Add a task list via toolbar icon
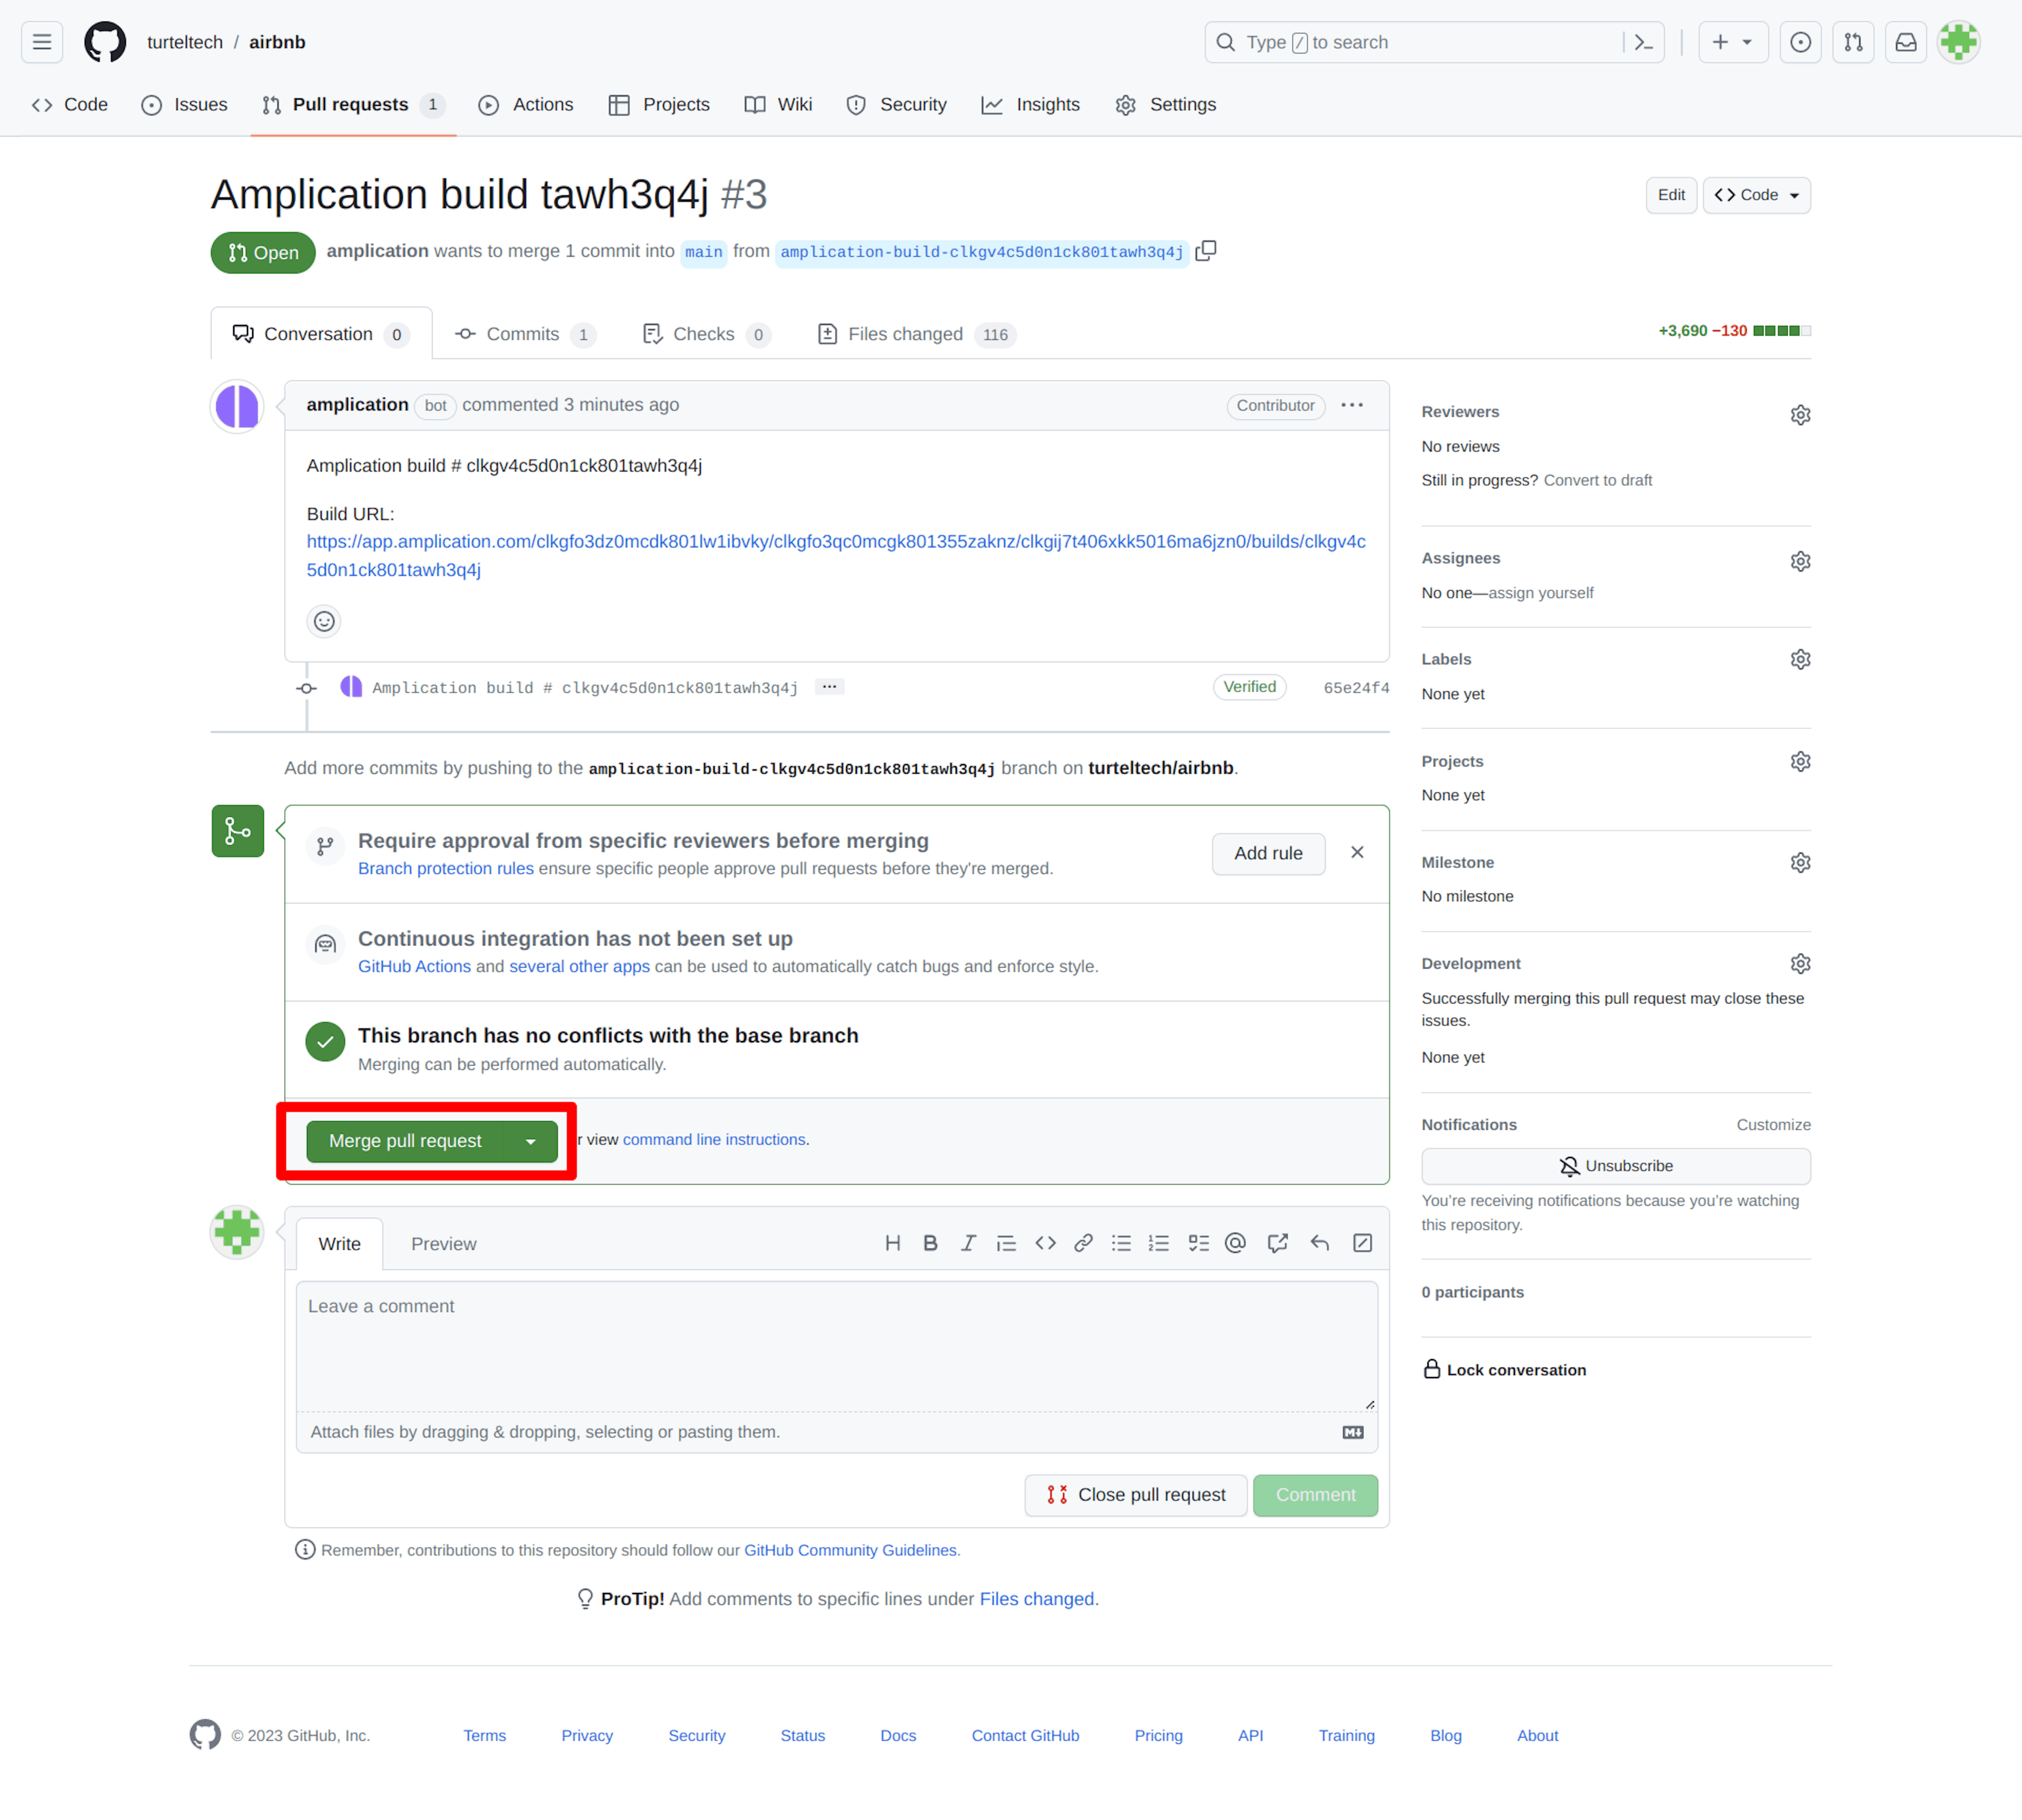Viewport: 2022px width, 1820px height. (x=1198, y=1243)
